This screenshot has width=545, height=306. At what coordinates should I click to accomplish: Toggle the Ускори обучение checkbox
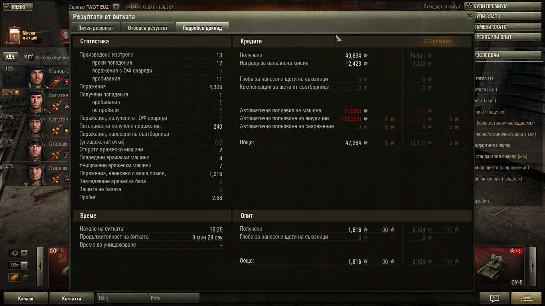pos(31,57)
